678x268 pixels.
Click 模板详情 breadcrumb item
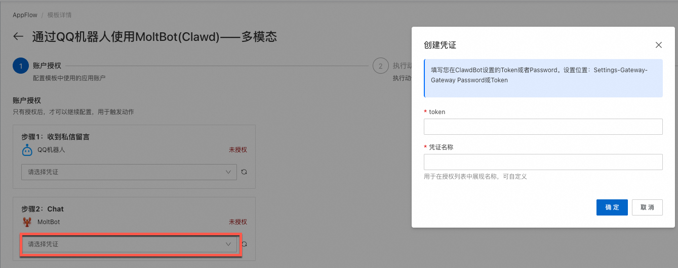[x=58, y=15]
